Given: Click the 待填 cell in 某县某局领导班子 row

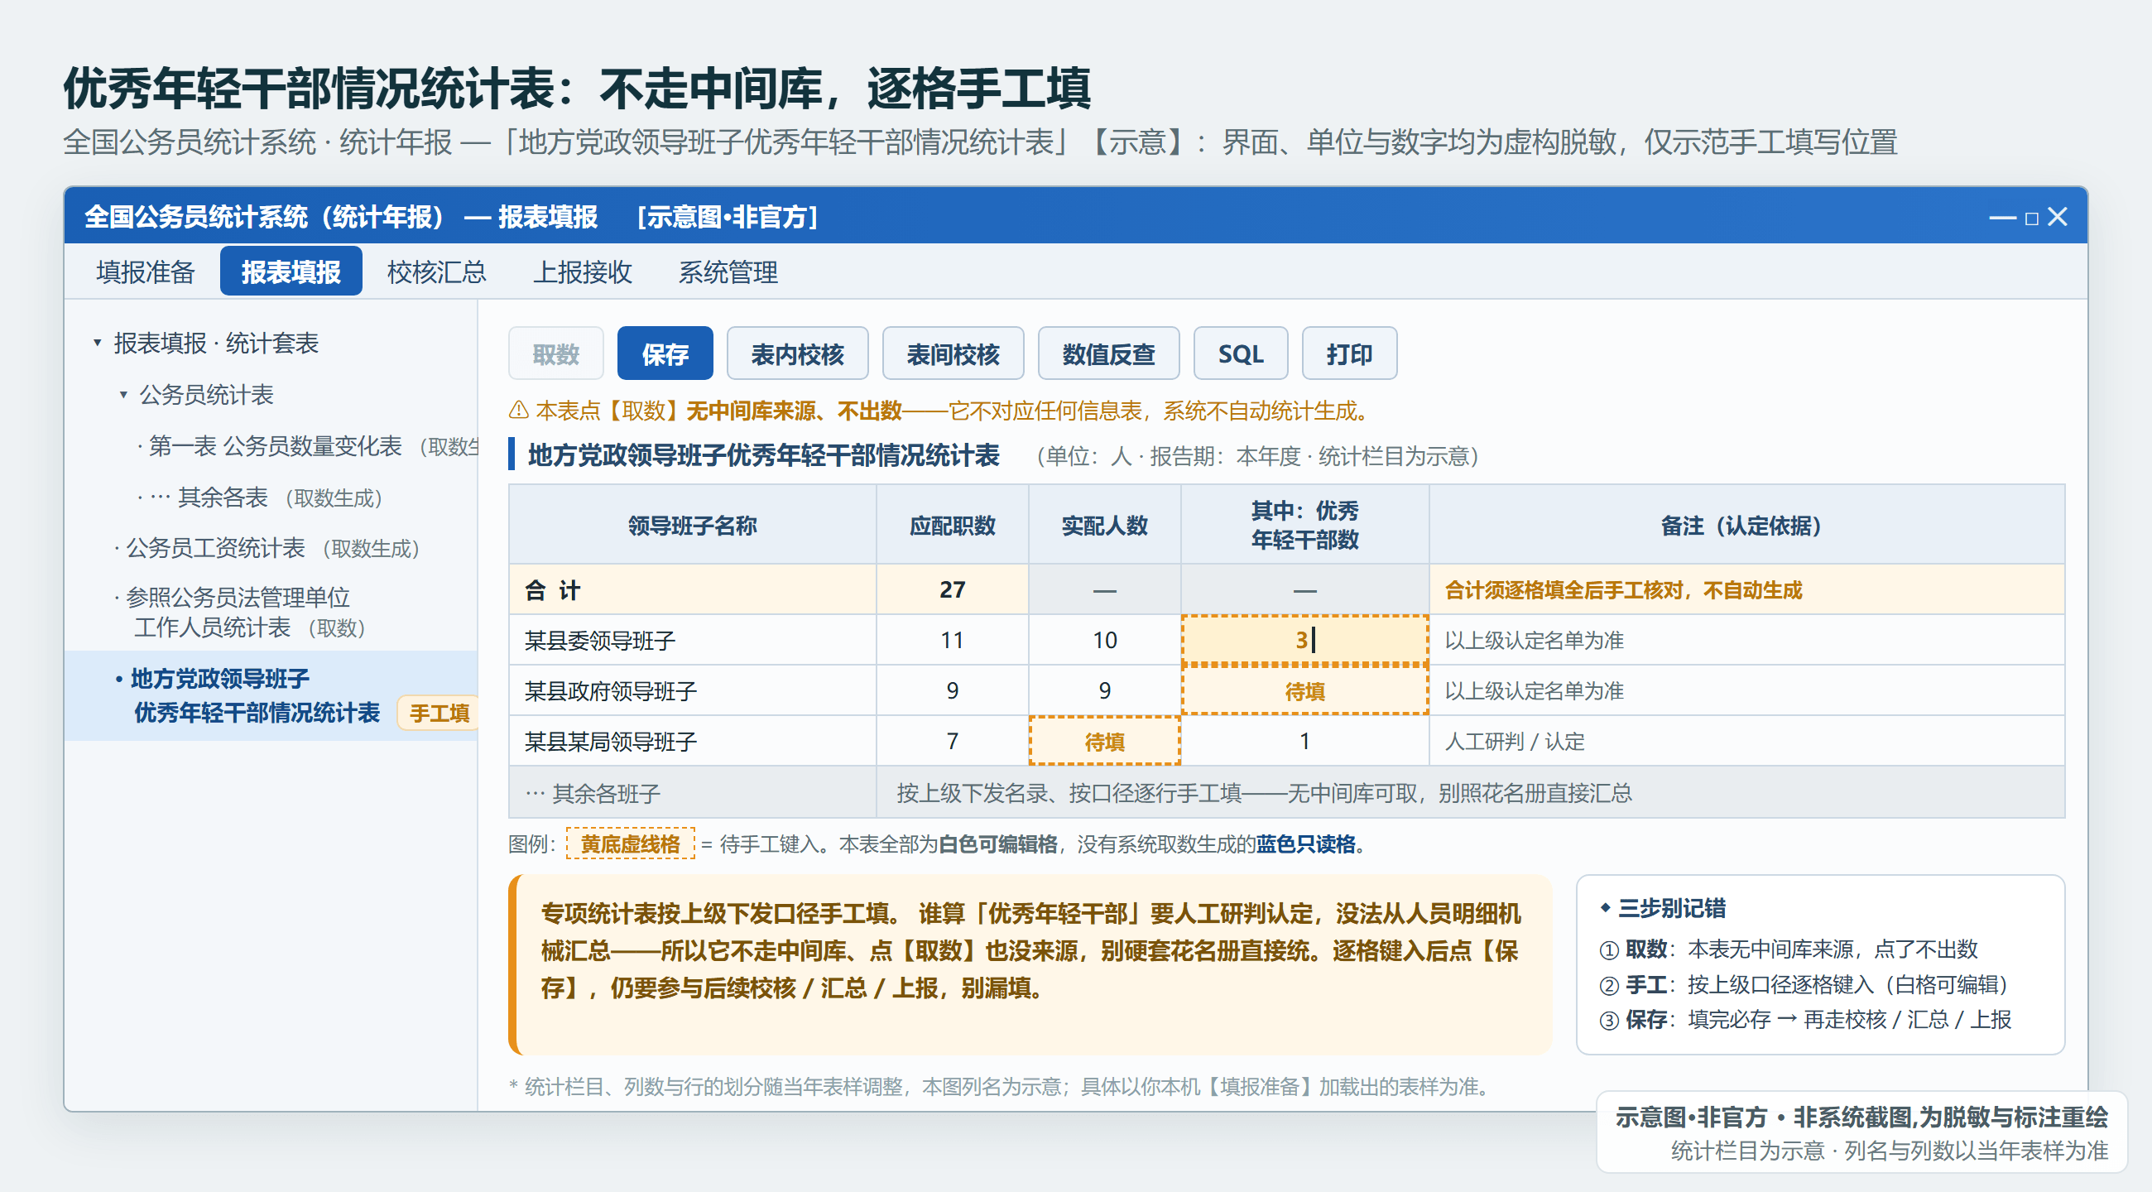Looking at the screenshot, I should [1104, 741].
